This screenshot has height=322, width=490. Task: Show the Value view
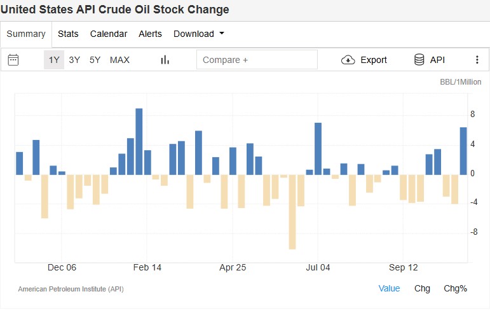click(x=389, y=288)
